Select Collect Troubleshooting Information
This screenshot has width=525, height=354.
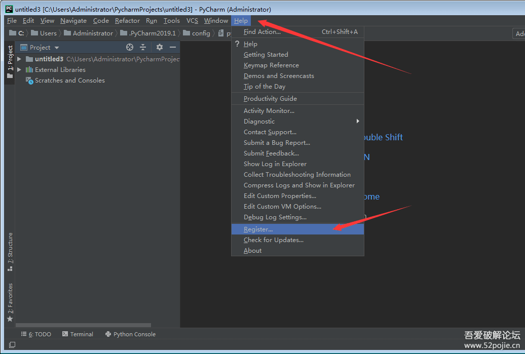pyautogui.click(x=297, y=175)
